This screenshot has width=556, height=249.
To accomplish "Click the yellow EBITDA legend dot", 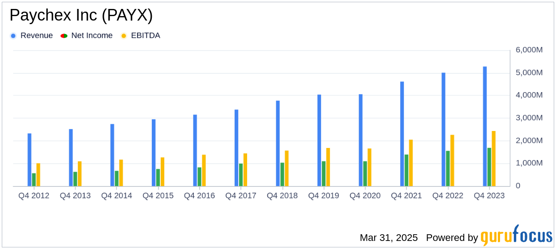I will pyautogui.click(x=124, y=36).
